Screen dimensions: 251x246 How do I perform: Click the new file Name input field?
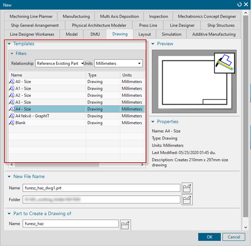click(x=101, y=188)
